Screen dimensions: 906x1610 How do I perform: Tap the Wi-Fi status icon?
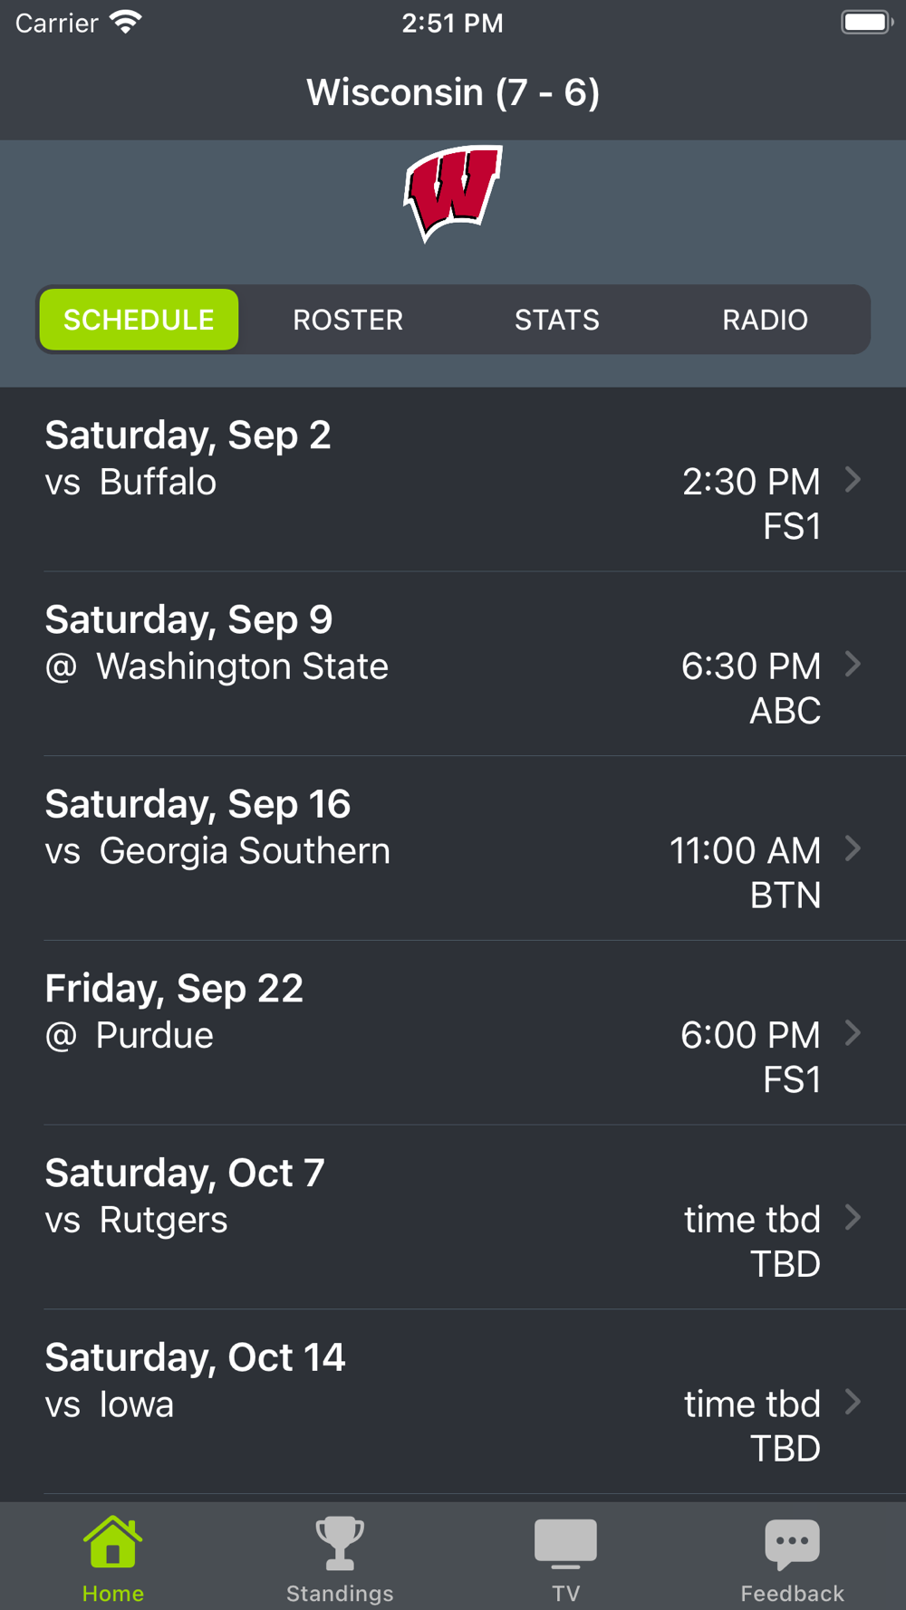tap(126, 23)
